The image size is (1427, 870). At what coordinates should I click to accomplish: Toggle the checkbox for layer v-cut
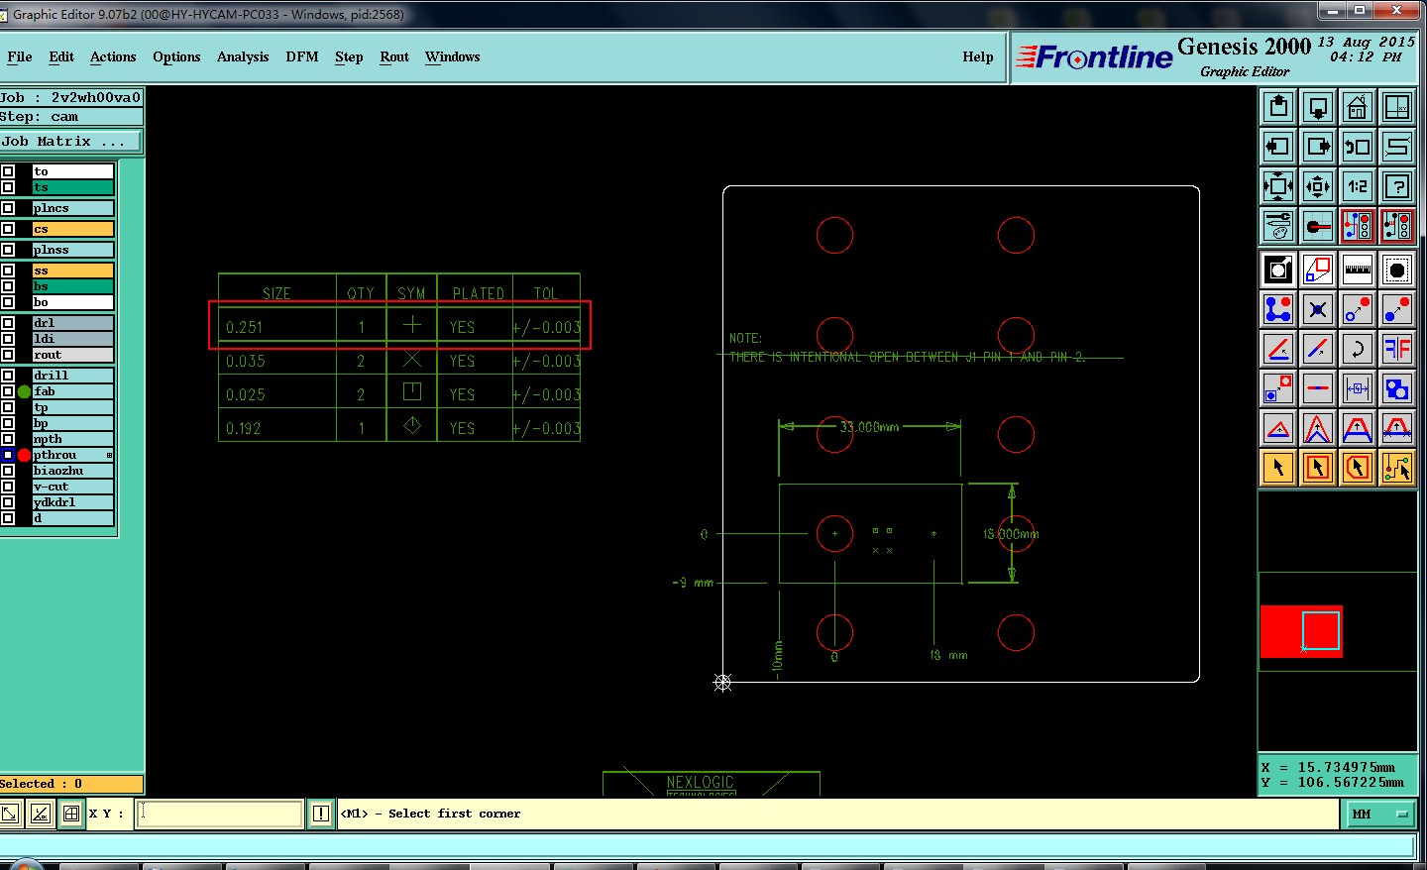[8, 487]
